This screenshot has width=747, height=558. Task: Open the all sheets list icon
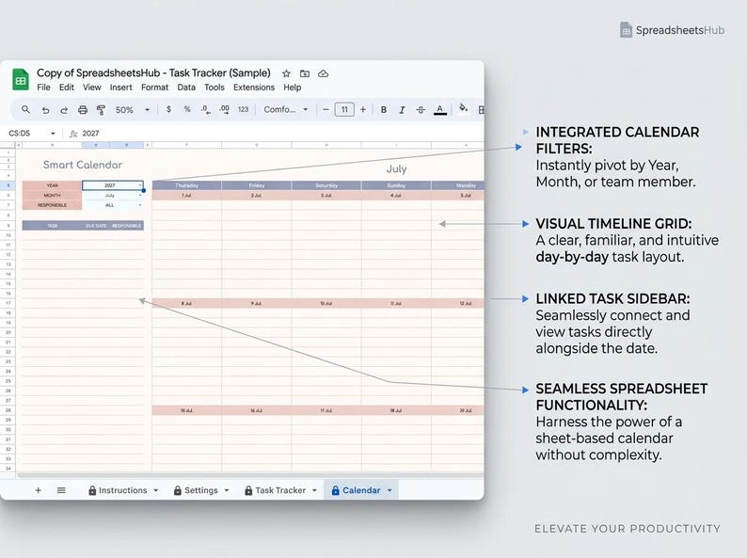[x=61, y=490]
